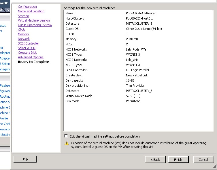Open the Memory step link
The width and height of the screenshot is (217, 170).
(23, 34)
